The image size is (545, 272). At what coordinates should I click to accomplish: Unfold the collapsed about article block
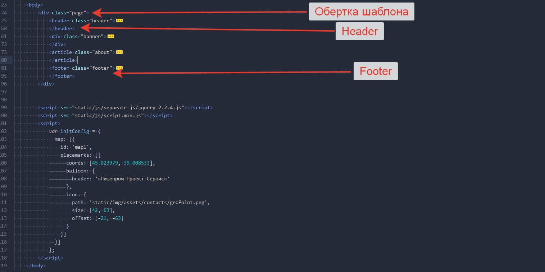119,52
